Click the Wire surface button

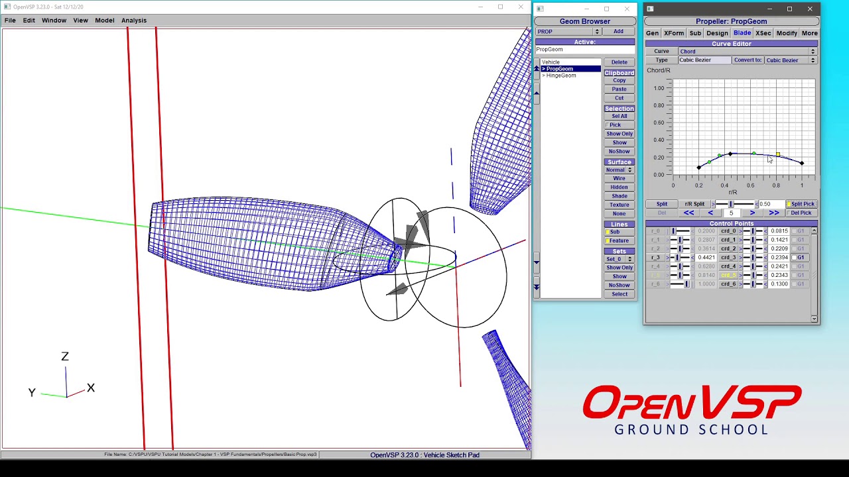click(x=620, y=179)
